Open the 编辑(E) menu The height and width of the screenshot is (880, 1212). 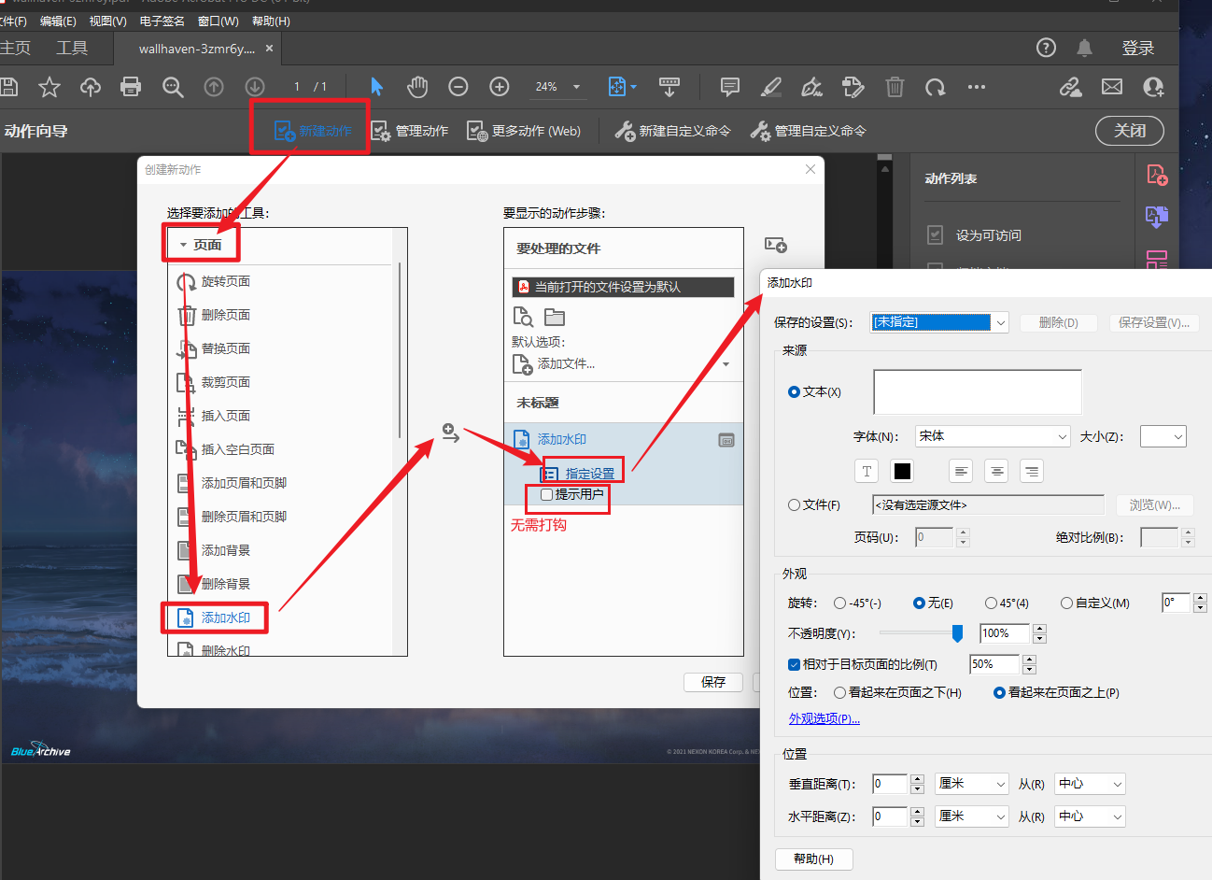coord(58,21)
